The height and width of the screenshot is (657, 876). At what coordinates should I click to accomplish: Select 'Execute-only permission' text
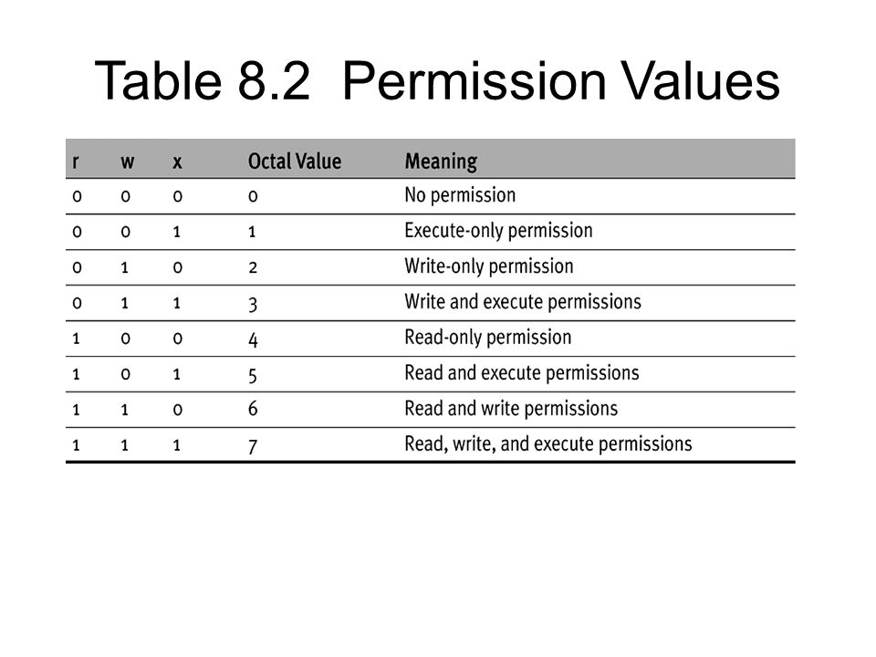498,231
